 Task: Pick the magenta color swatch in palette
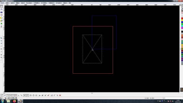[x=182, y=28]
